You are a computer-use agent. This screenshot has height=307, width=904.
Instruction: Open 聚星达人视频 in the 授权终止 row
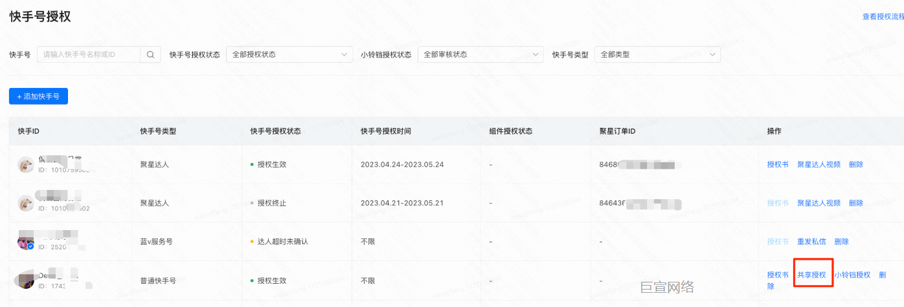(819, 203)
